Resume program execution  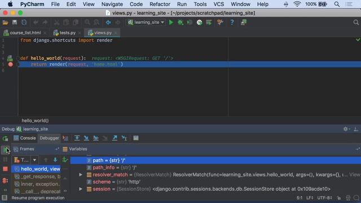pos(5,149)
